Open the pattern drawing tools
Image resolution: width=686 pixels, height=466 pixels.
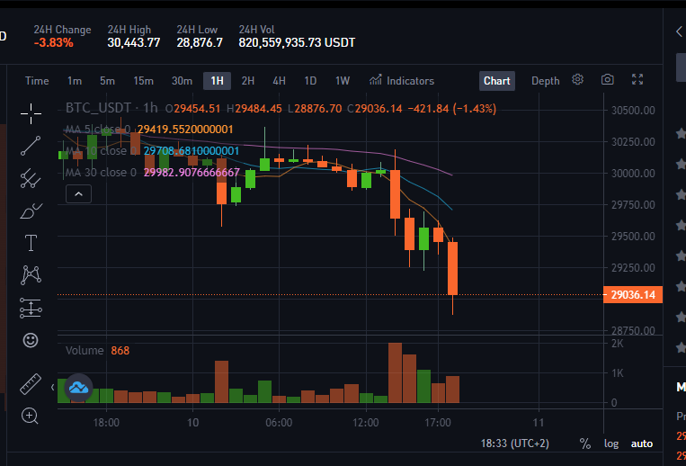(x=31, y=275)
